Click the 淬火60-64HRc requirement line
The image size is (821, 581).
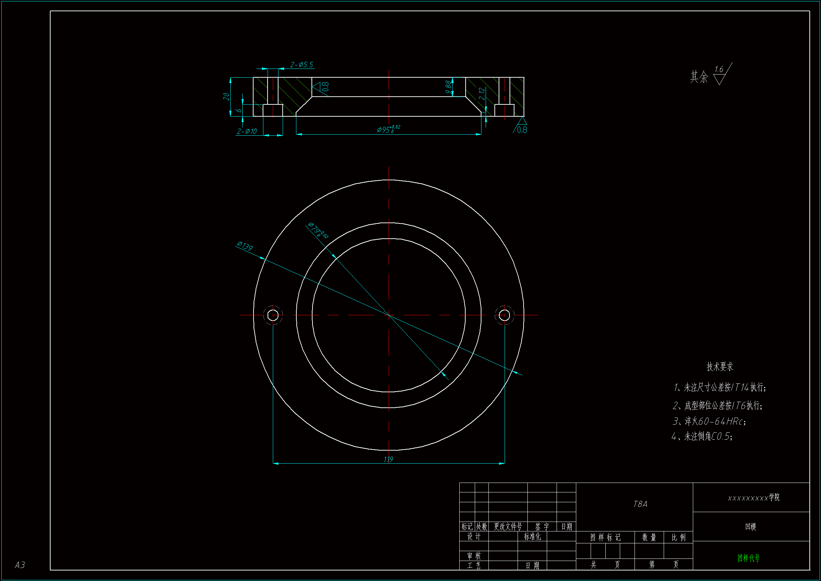pyautogui.click(x=709, y=421)
